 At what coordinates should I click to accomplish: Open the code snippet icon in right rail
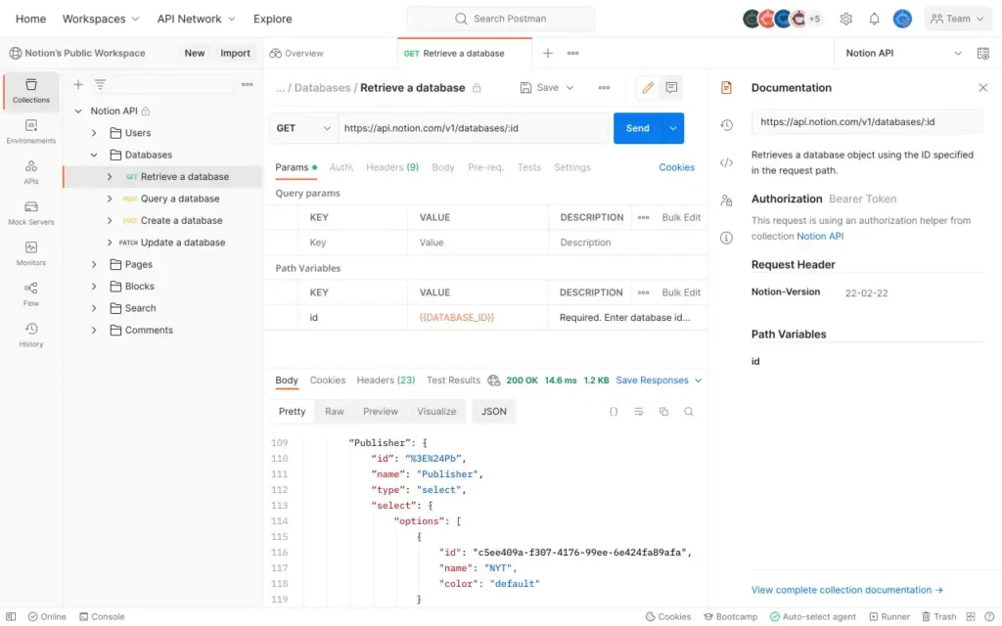pos(726,163)
